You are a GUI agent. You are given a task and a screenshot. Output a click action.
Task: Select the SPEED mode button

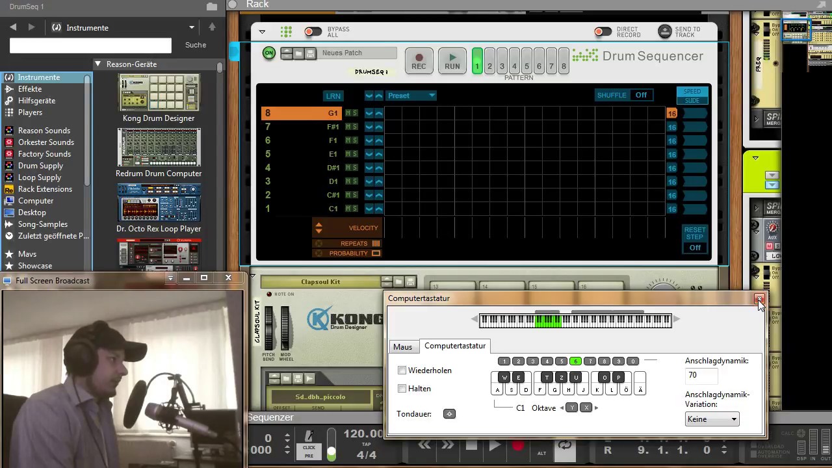coord(692,92)
